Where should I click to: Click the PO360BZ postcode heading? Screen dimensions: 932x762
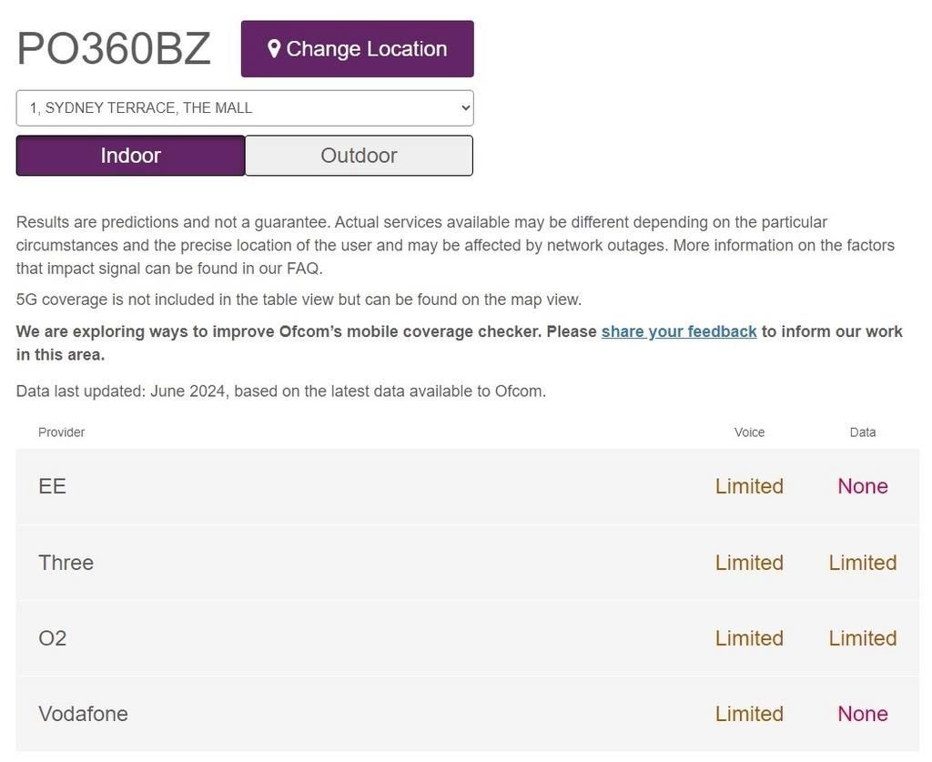point(114,49)
